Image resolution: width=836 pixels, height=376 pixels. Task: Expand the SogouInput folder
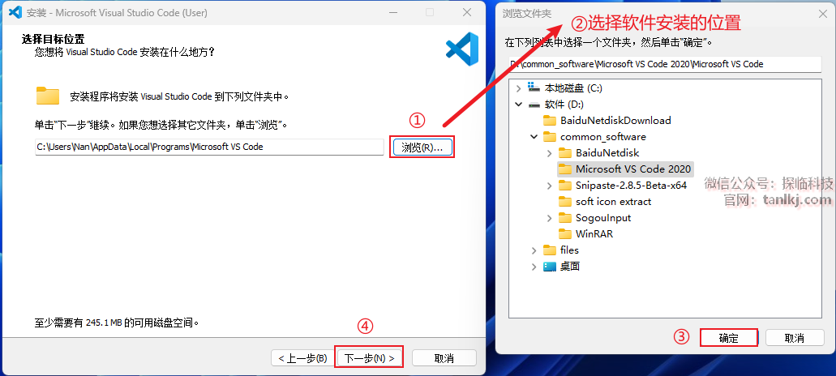click(x=550, y=218)
